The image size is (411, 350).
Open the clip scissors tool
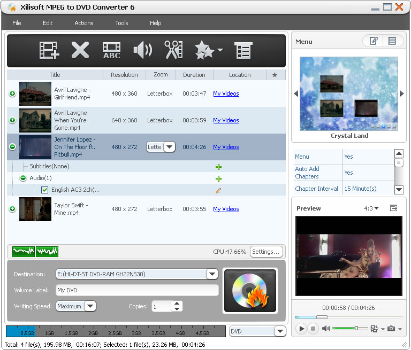tap(173, 50)
